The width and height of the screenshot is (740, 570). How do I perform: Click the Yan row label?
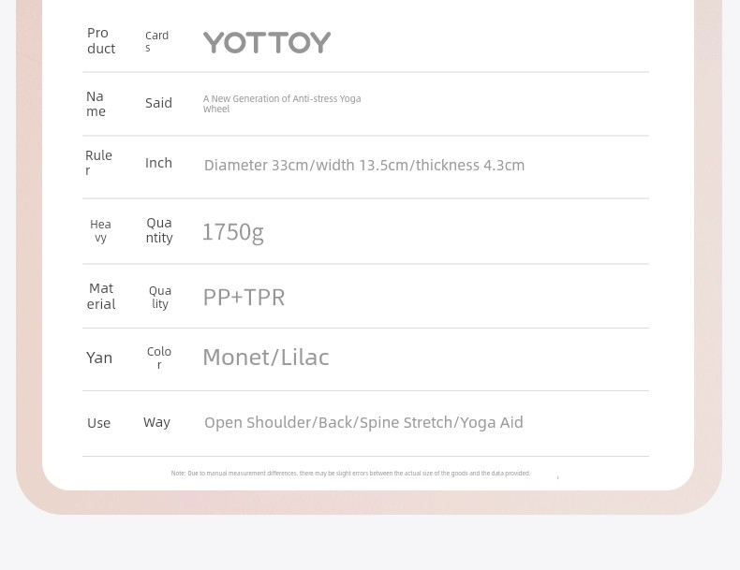(x=99, y=358)
